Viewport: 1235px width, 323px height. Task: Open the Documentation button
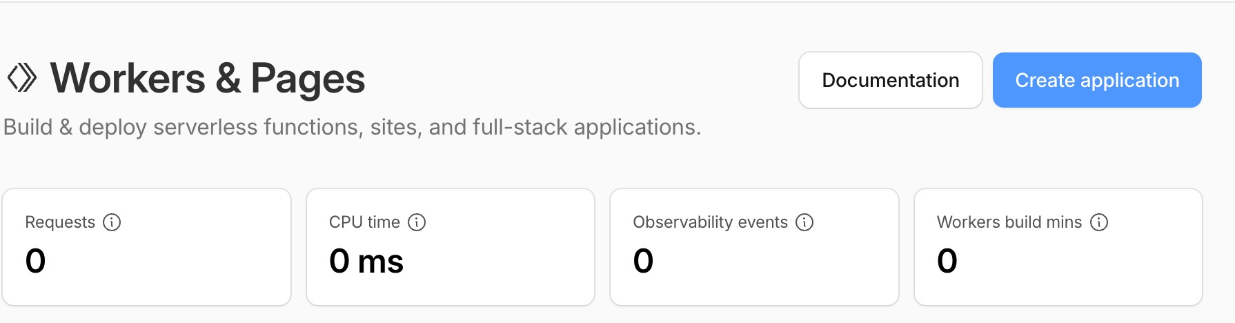coord(890,80)
